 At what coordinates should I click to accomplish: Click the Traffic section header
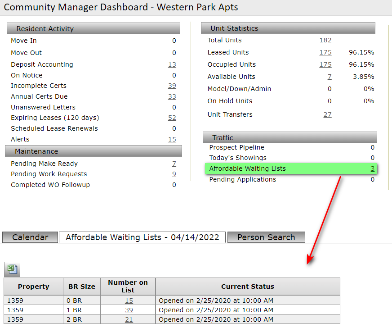[290, 137]
